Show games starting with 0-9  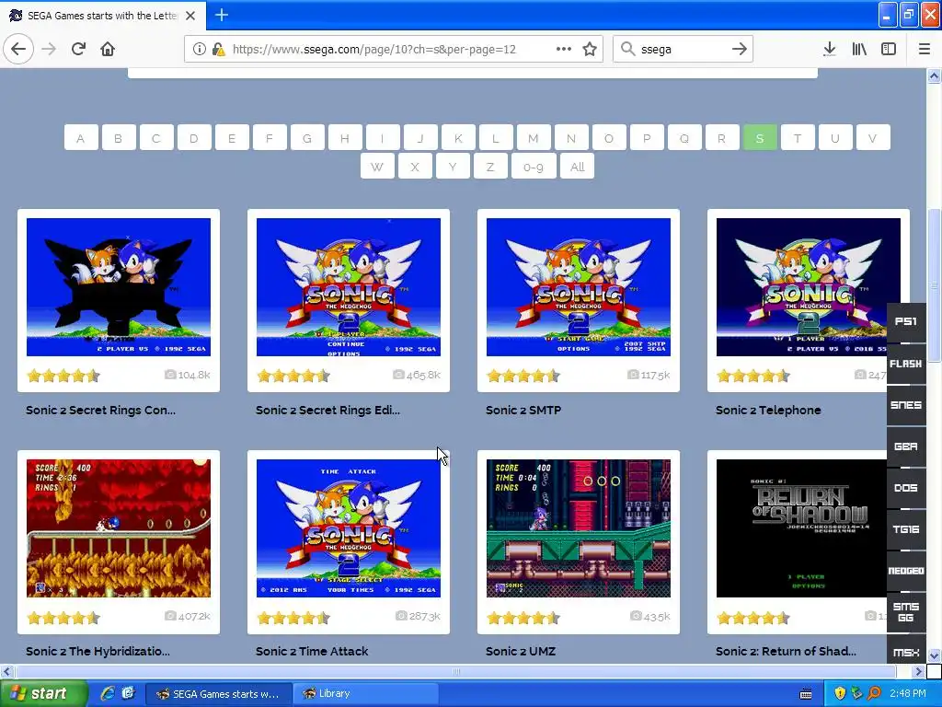point(533,167)
